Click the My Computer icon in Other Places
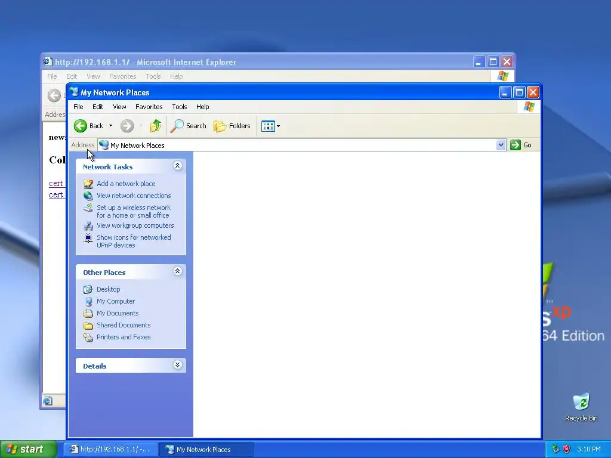The height and width of the screenshot is (458, 611). click(88, 301)
